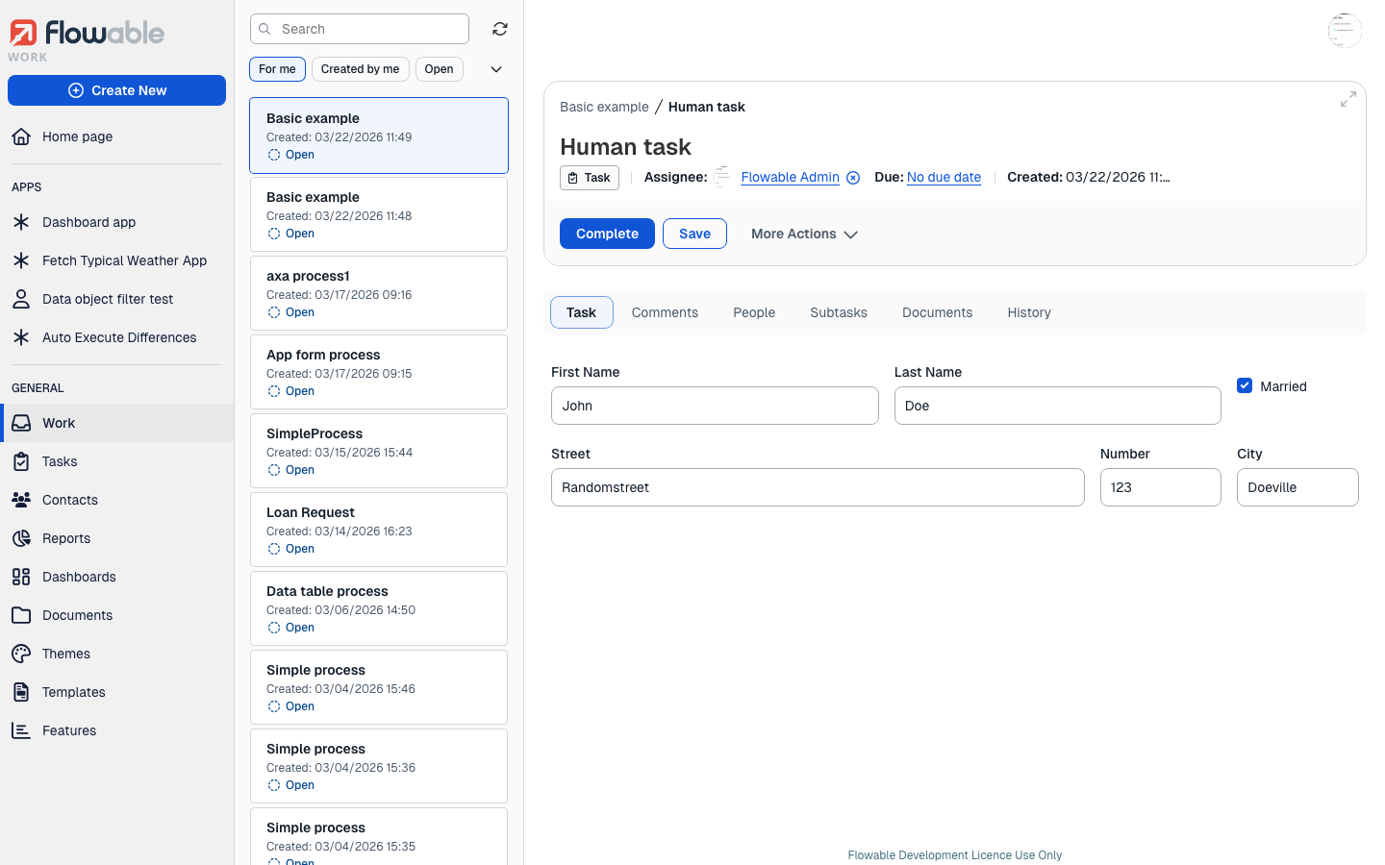
Task: Click into the Street input field
Action: point(818,487)
